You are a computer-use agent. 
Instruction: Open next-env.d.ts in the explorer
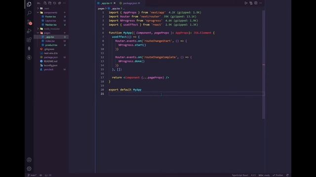tap(50, 53)
